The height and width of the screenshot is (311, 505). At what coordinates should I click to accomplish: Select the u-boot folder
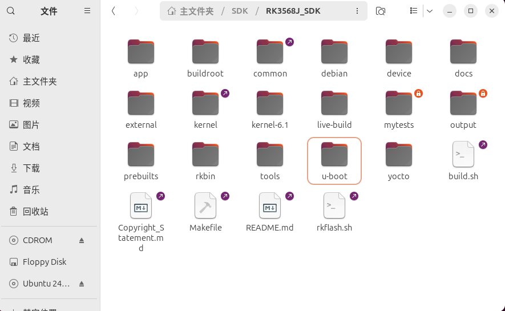tap(334, 161)
